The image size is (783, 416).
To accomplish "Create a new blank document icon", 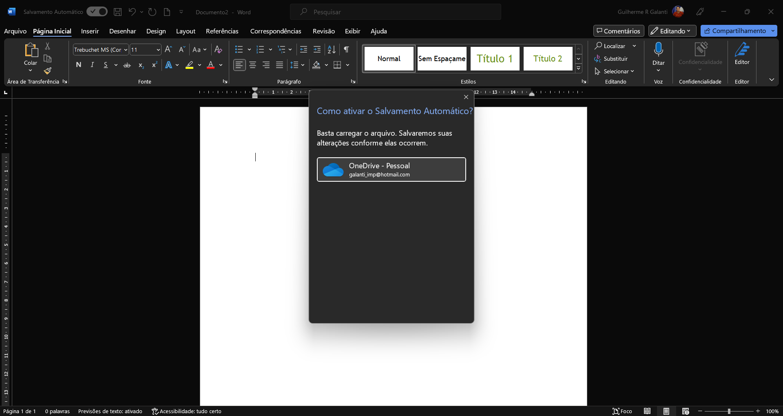I will pyautogui.click(x=167, y=12).
